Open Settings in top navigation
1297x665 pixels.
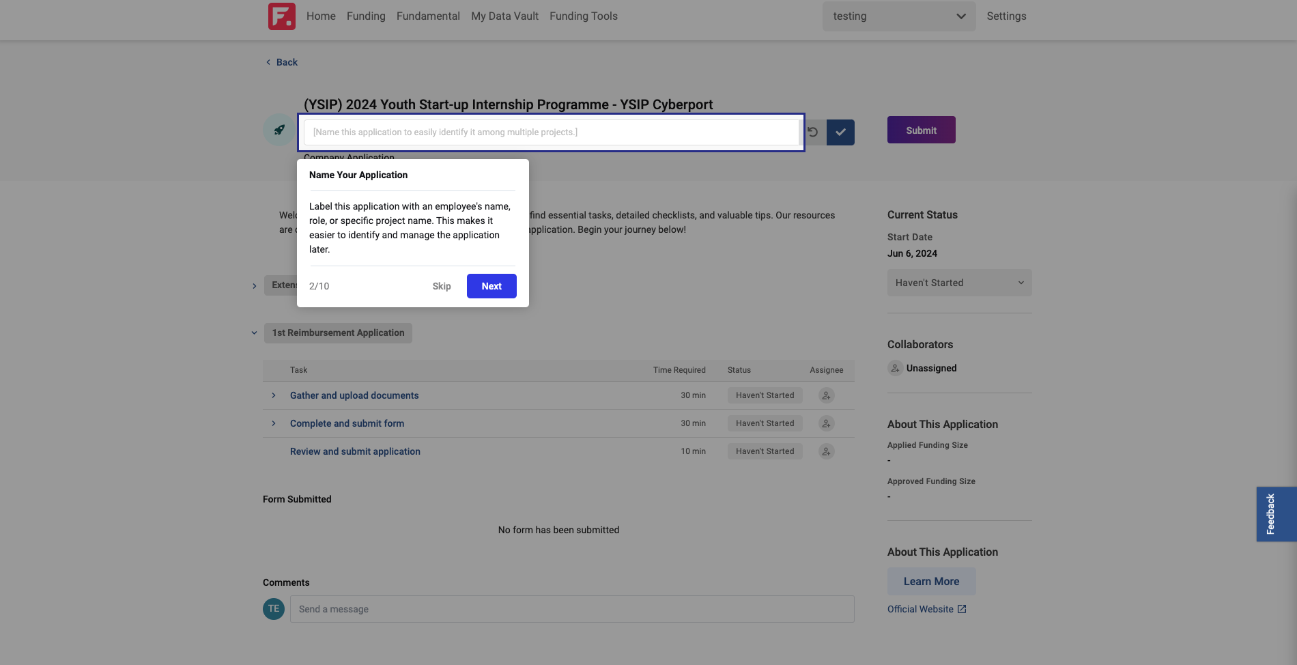1006,16
